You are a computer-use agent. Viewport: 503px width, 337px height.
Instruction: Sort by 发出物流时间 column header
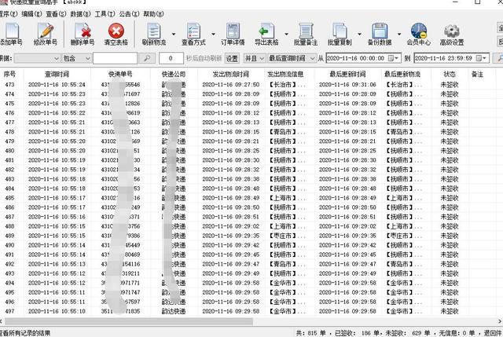coord(230,74)
